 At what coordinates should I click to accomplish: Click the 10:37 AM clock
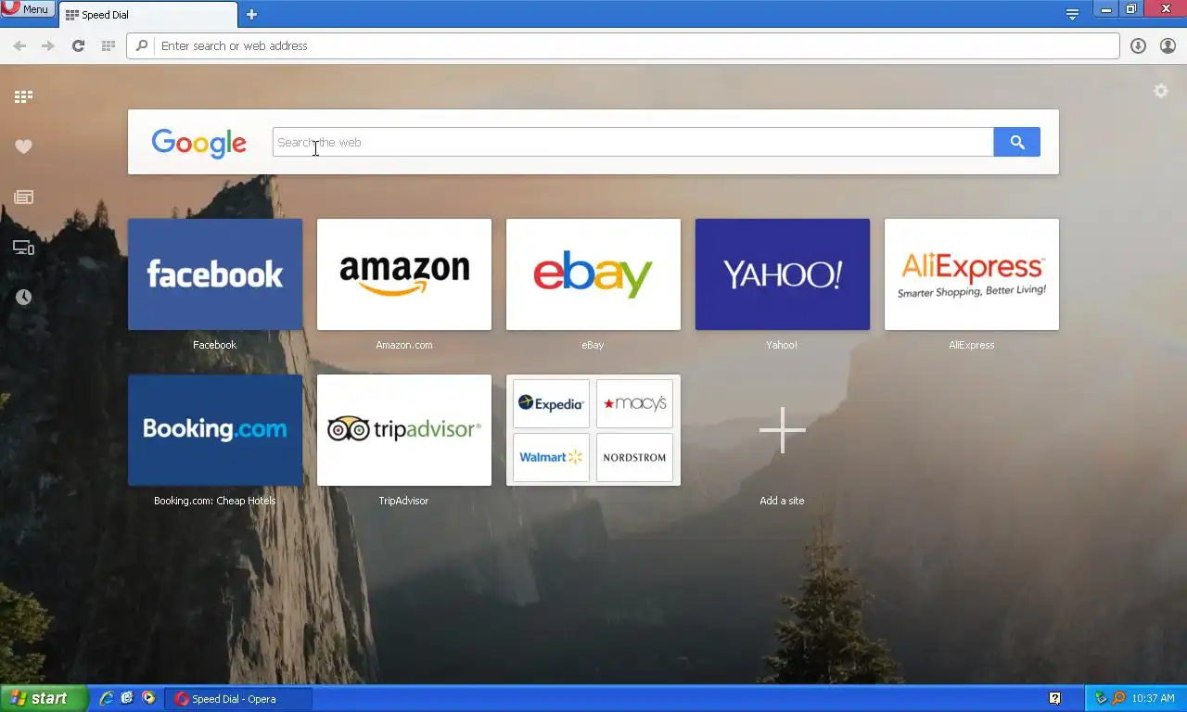tap(1154, 699)
